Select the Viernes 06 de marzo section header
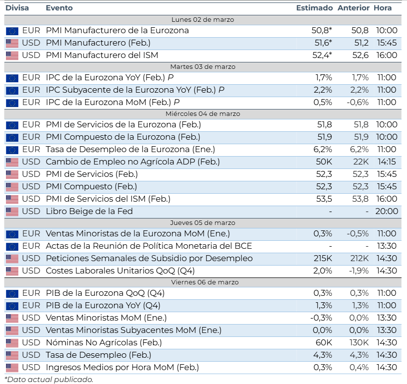 point(202,282)
